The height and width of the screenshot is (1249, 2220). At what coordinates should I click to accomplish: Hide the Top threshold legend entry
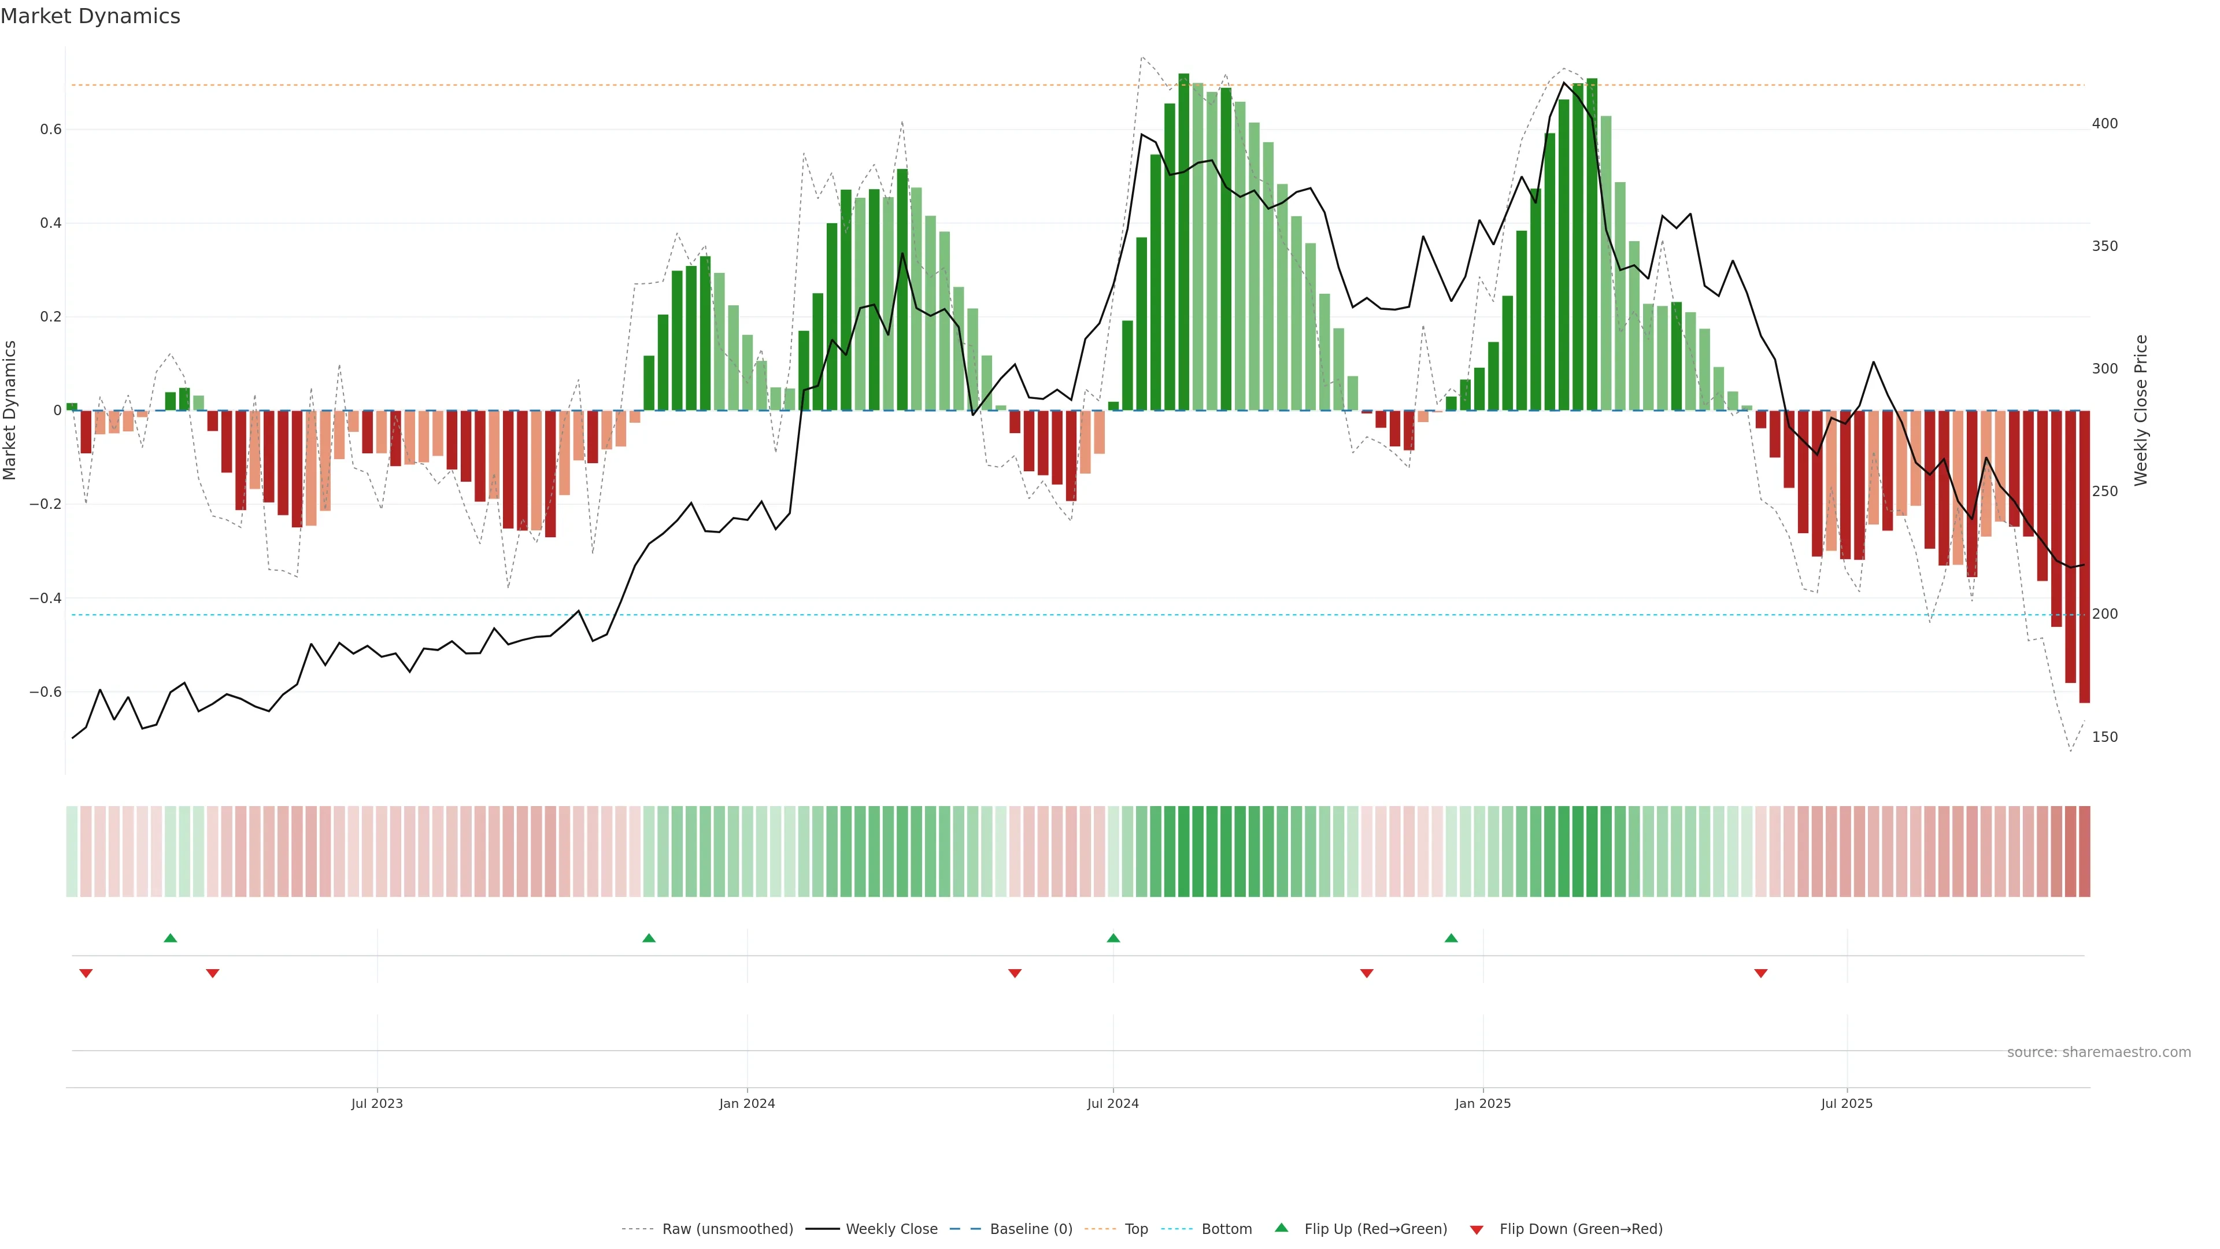(1136, 1229)
